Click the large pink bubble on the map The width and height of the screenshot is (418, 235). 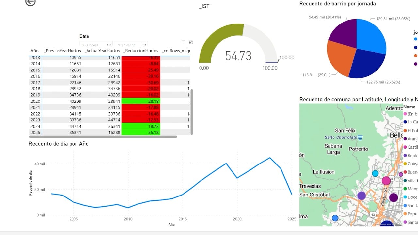tap(386, 180)
